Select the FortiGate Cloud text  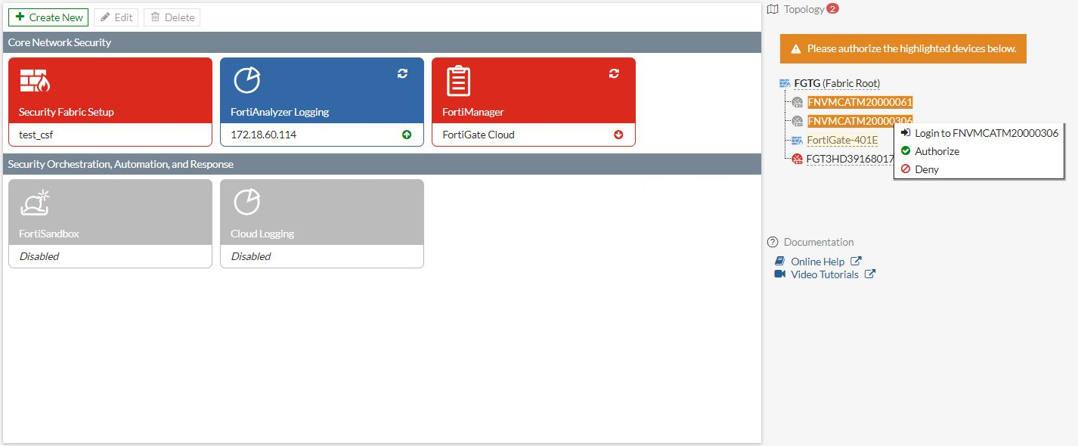(x=479, y=135)
